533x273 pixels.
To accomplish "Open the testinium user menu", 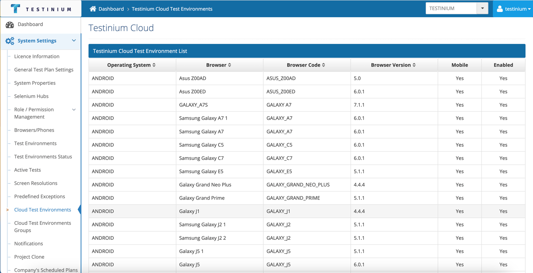I will tap(513, 9).
